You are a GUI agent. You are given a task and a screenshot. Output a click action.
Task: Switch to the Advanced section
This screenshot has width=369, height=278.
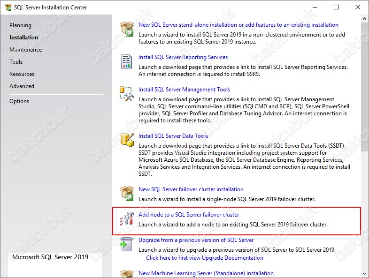[x=22, y=86]
